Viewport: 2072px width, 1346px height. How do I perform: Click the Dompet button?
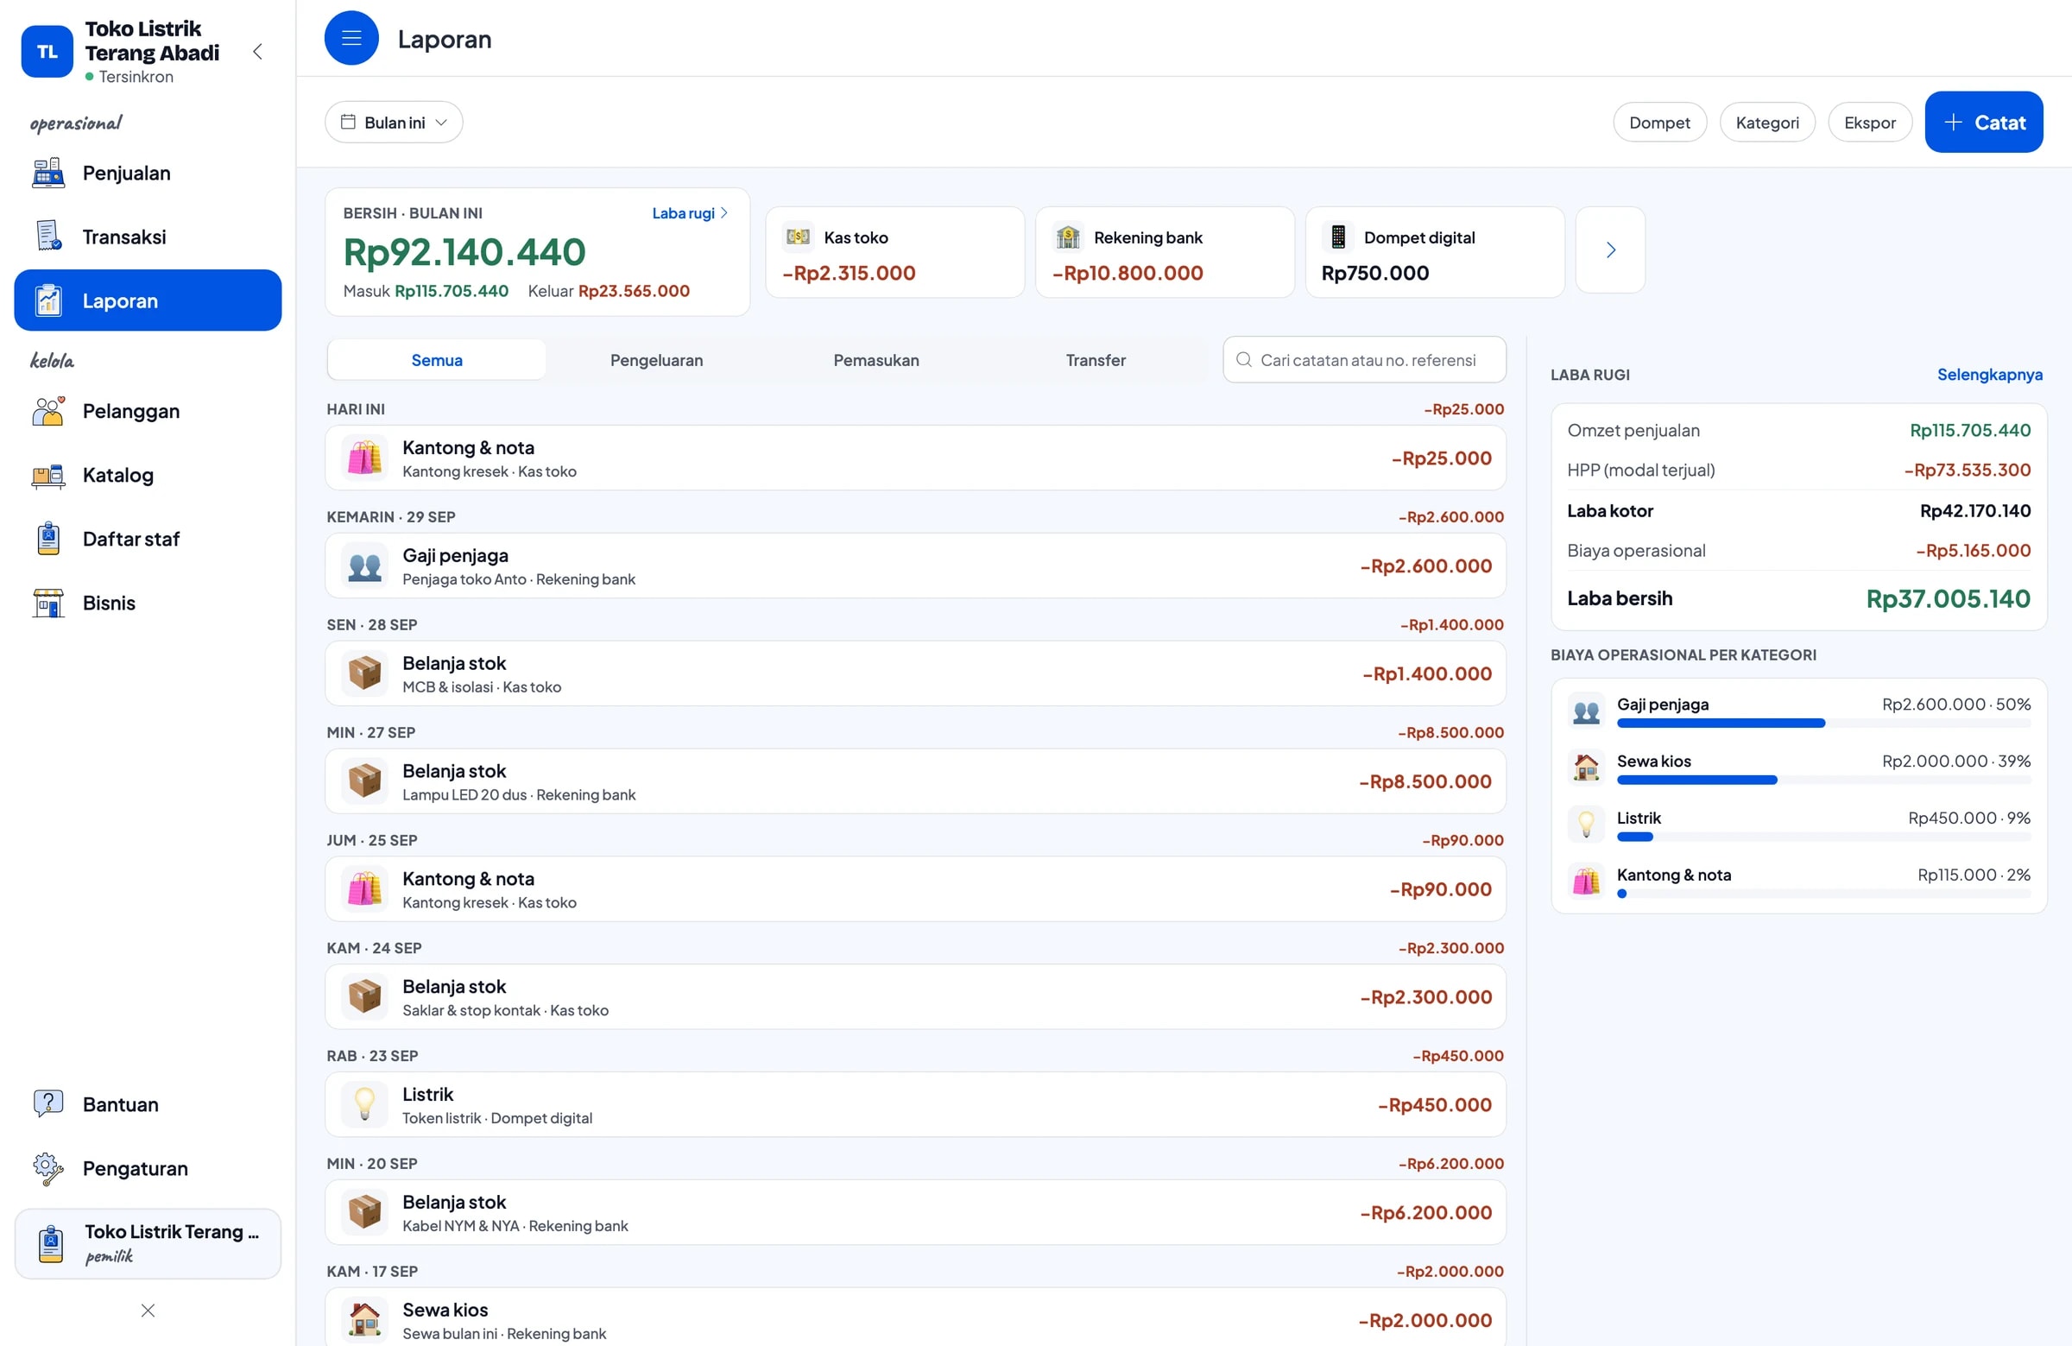click(x=1659, y=123)
